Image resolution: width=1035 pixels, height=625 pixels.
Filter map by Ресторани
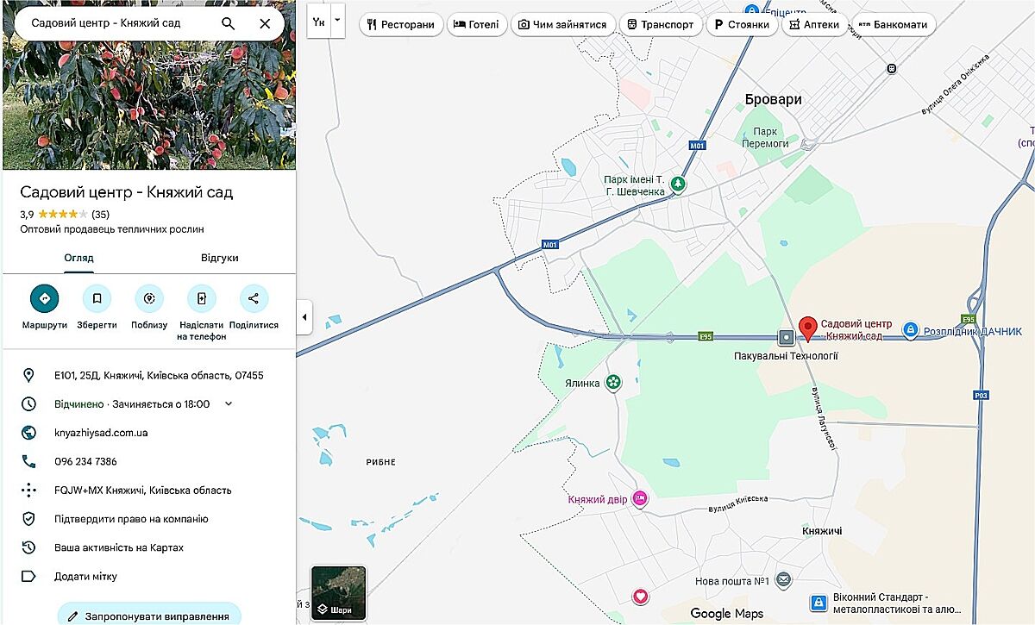(x=401, y=24)
